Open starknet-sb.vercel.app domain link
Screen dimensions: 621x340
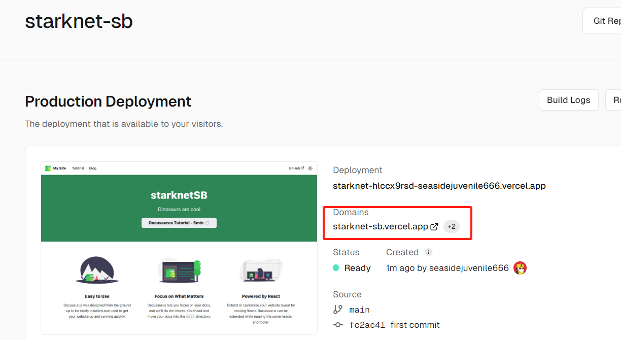[x=380, y=226]
